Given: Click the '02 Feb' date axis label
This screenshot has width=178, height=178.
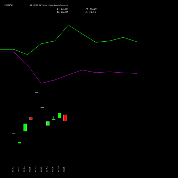Looking at the screenshot, I should point(36,169).
